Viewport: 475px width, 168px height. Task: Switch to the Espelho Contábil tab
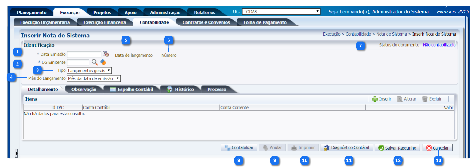click(132, 90)
